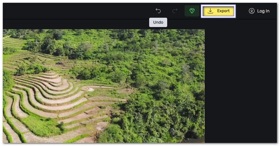This screenshot has height=146, width=280.
Task: Click the greyed-out Redo arrow icon
Action: [x=175, y=11]
